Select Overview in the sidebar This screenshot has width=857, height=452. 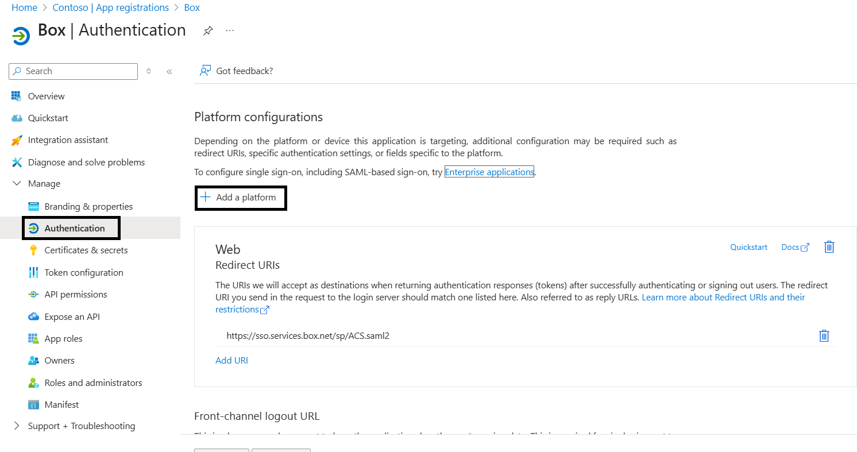point(46,96)
